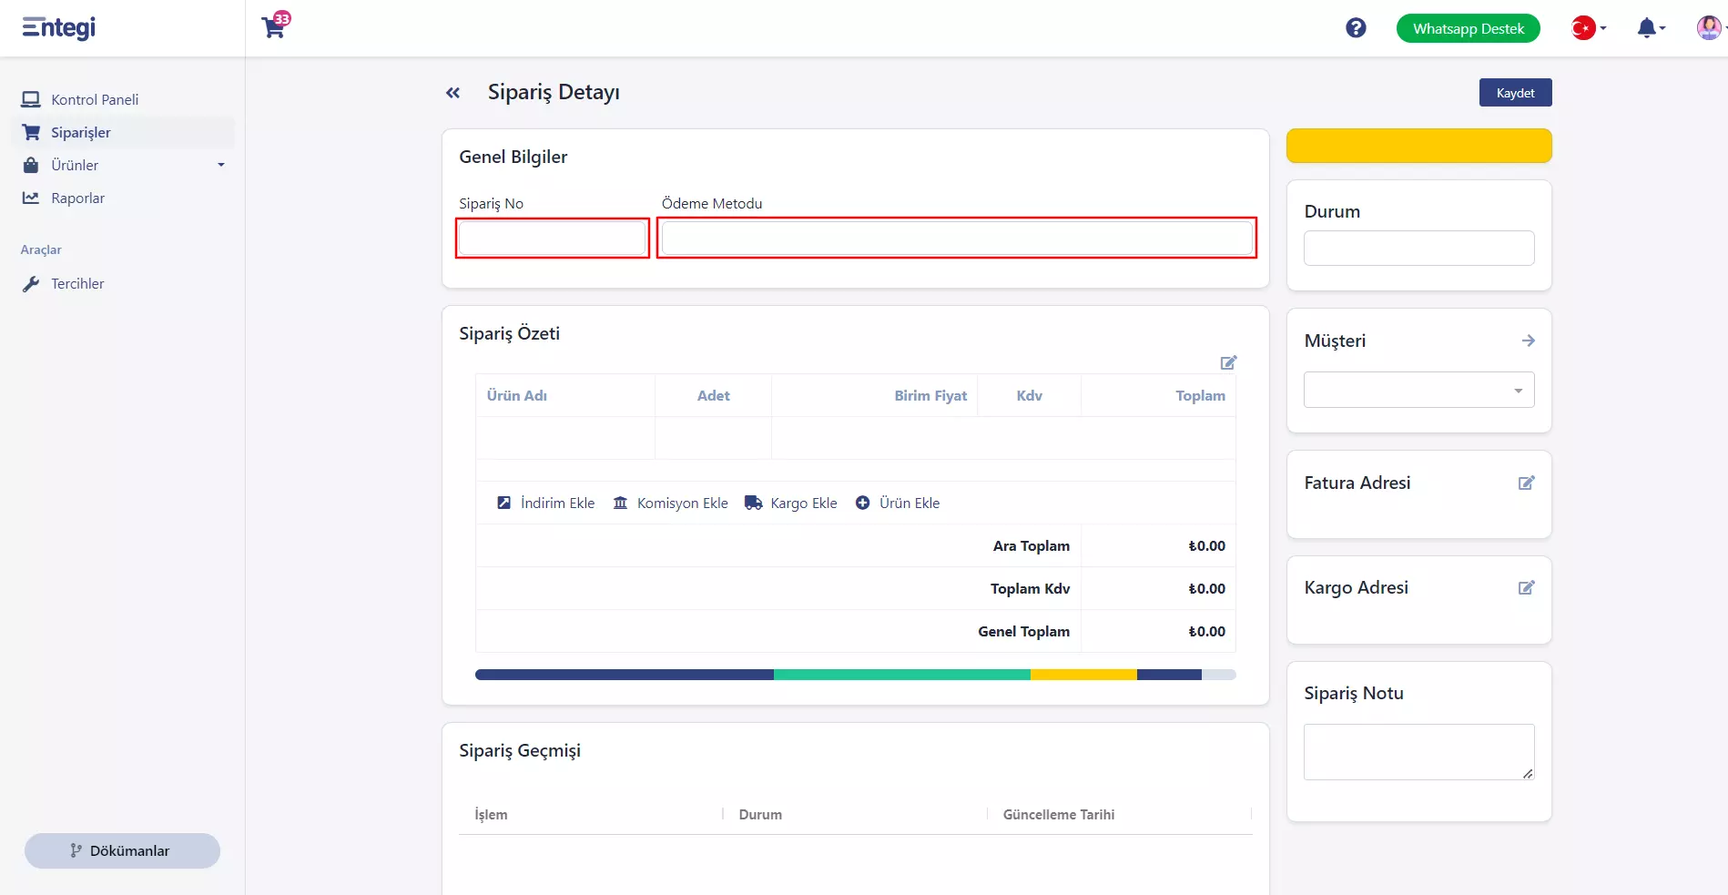Screen dimensions: 1728x895
Task: Click the yellow bar above Durum
Action: 1418,146
